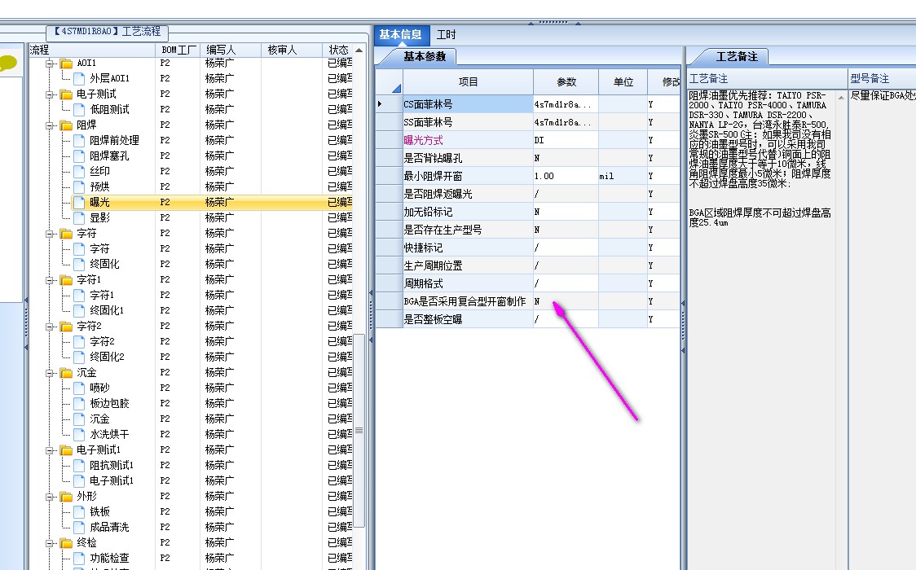Switch to the 基本信息 tab

click(401, 35)
